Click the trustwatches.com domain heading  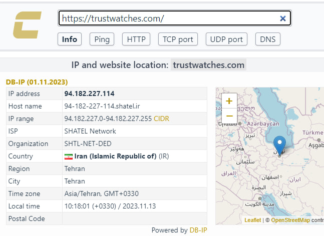point(208,65)
